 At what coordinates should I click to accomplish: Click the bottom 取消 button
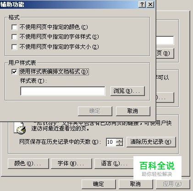(x=136, y=184)
